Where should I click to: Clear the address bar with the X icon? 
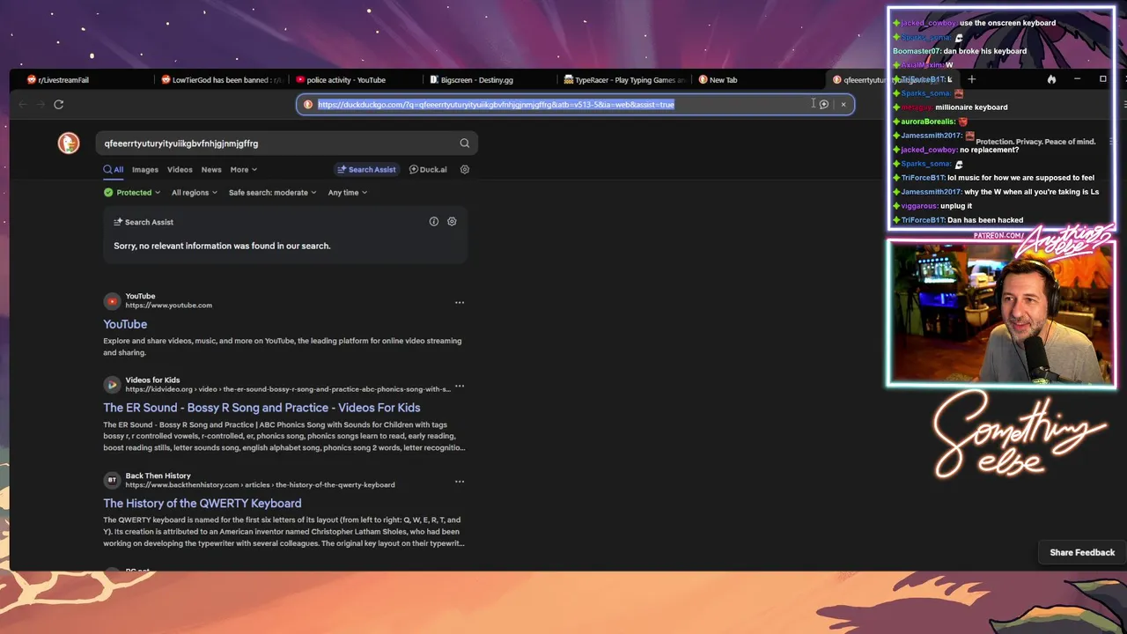click(843, 104)
